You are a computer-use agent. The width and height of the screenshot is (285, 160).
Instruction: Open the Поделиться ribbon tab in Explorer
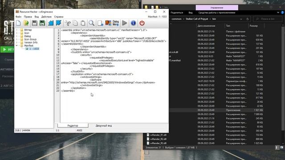[177, 12]
